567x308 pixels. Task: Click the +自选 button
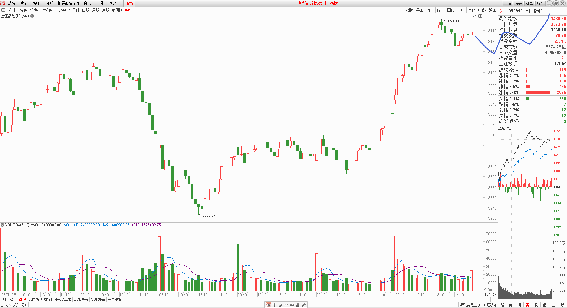(x=482, y=10)
